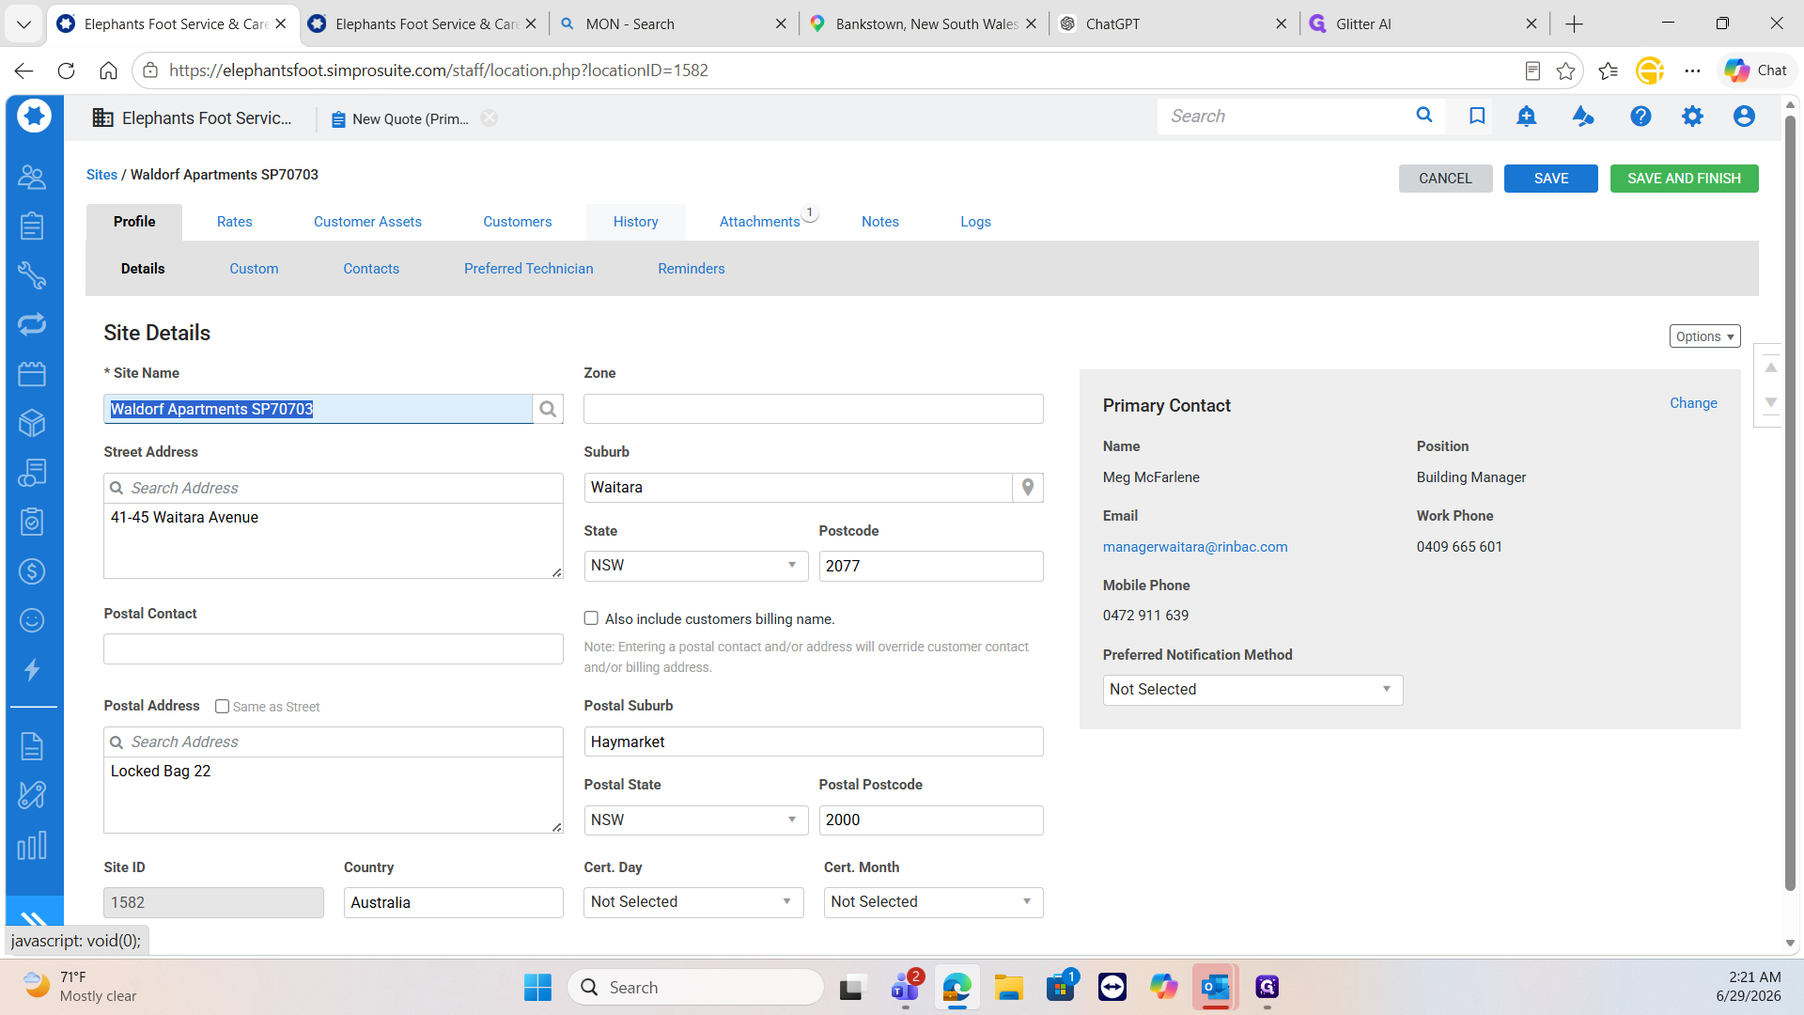Image resolution: width=1804 pixels, height=1015 pixels.
Task: Open the People sidebar icon
Action: click(32, 176)
